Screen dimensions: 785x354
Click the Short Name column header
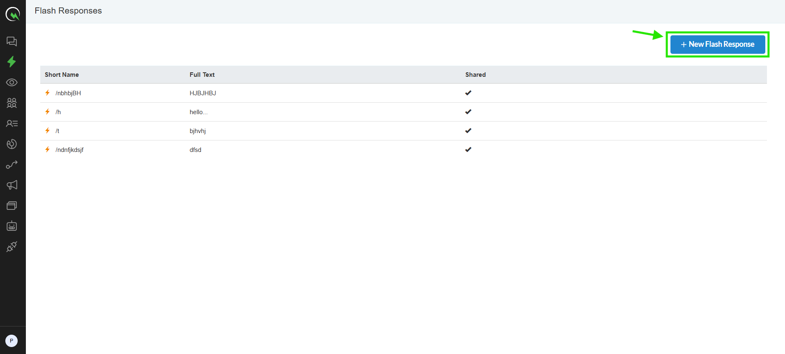pos(62,75)
